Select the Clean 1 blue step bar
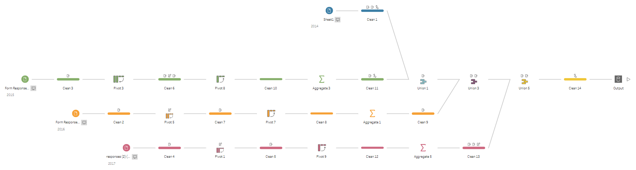636x170 pixels. 372,11
